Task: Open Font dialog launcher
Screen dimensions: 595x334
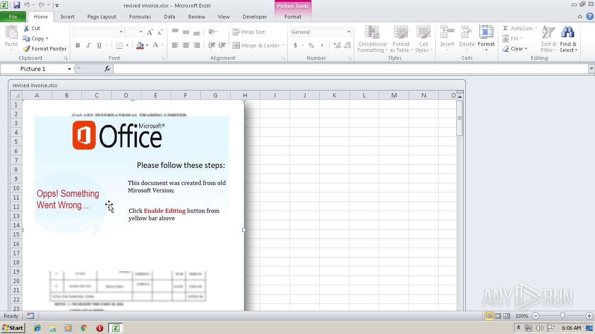Action: pyautogui.click(x=163, y=58)
